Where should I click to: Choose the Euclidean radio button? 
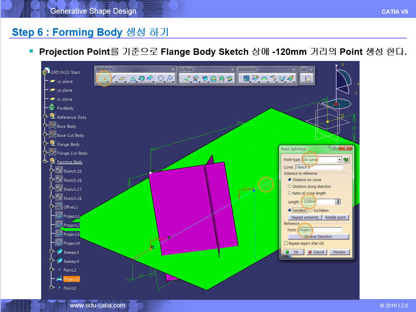click(x=311, y=210)
